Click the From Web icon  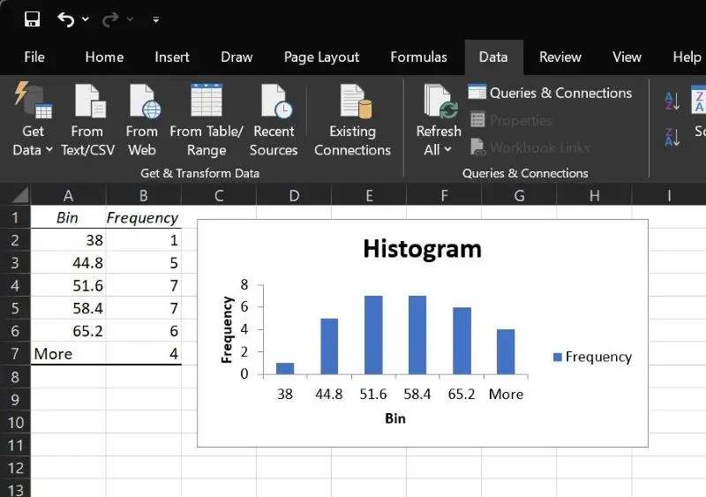coord(141,102)
